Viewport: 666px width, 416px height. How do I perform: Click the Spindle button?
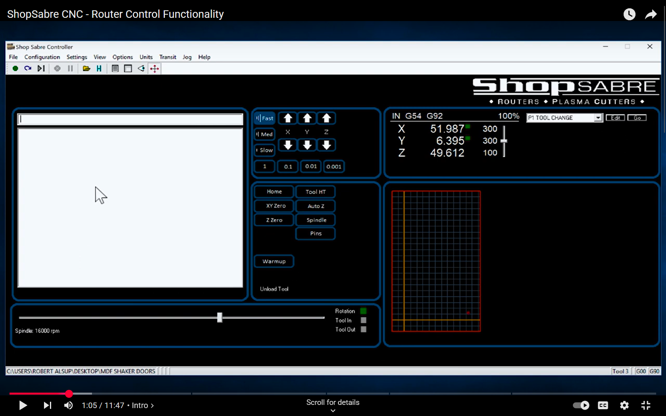click(316, 220)
